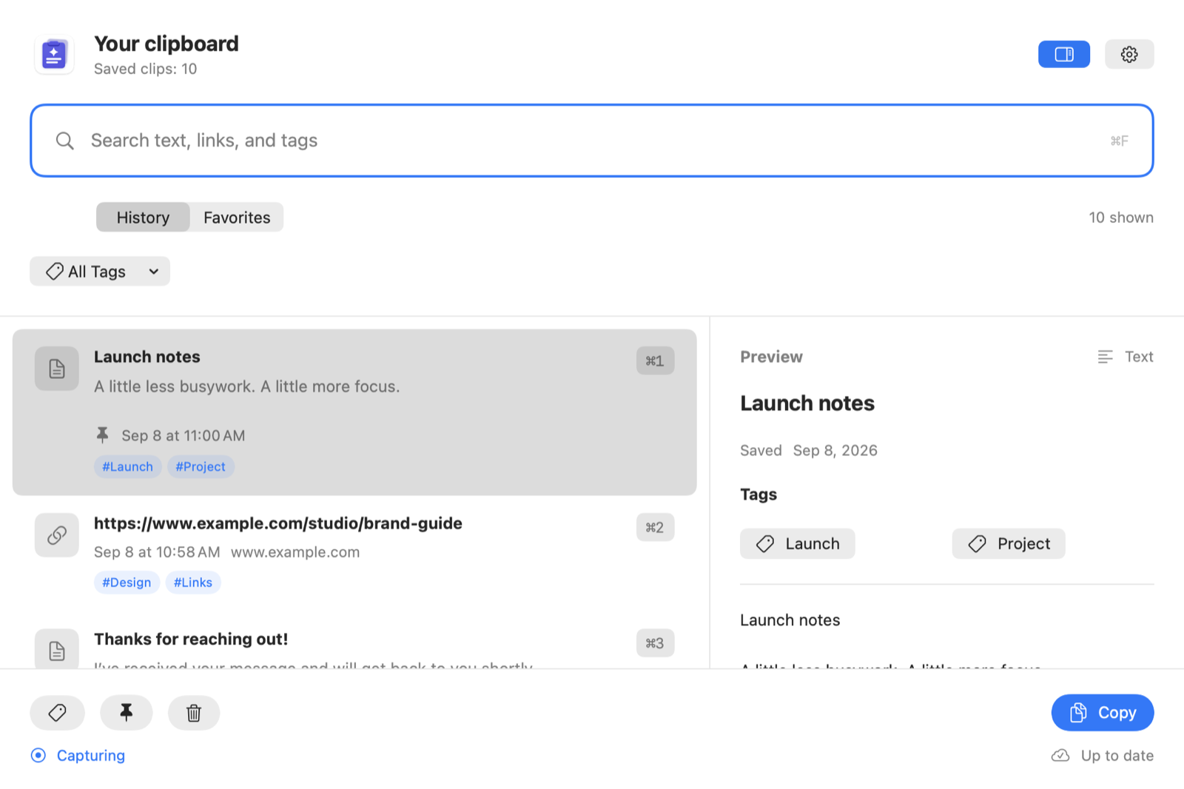Click the blue Copy button
This screenshot has height=789, width=1184.
click(1103, 713)
